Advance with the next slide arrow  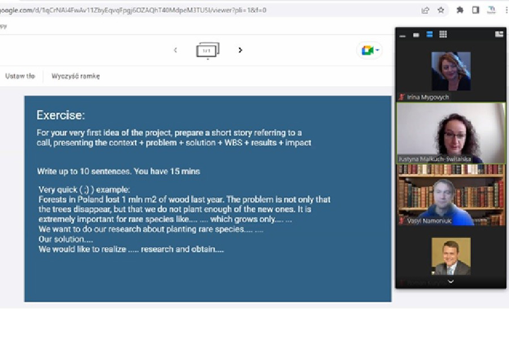(240, 50)
